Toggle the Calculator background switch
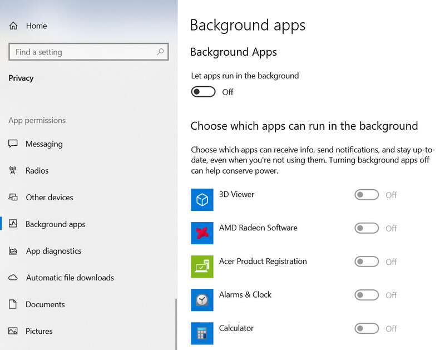 point(367,328)
